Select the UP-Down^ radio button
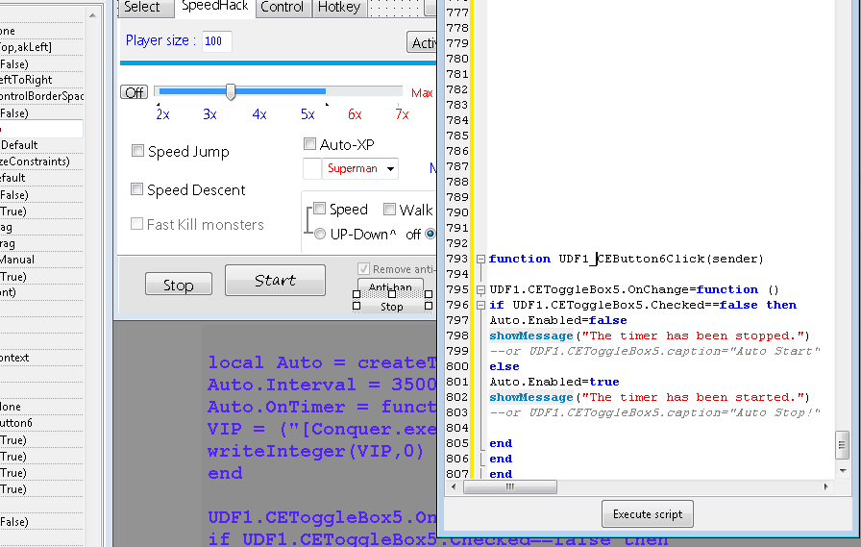The height and width of the screenshot is (547, 861). (319, 234)
